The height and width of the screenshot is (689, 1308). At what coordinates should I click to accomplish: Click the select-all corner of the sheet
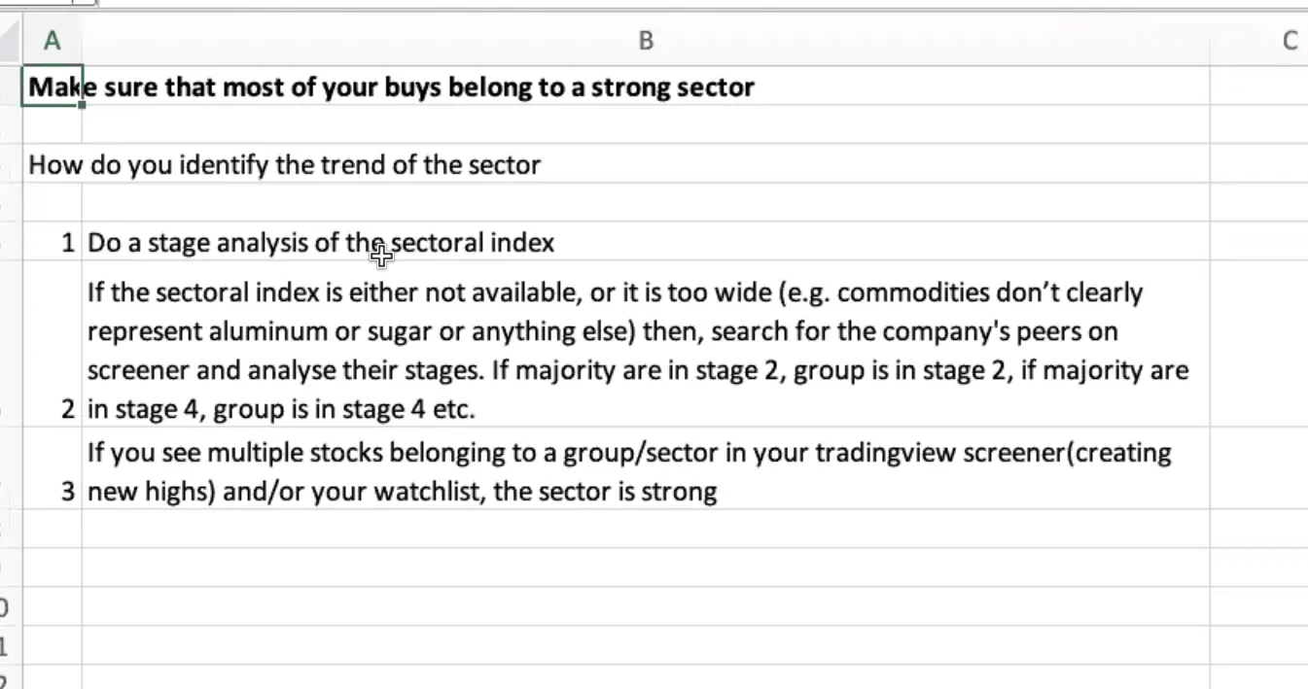point(10,40)
